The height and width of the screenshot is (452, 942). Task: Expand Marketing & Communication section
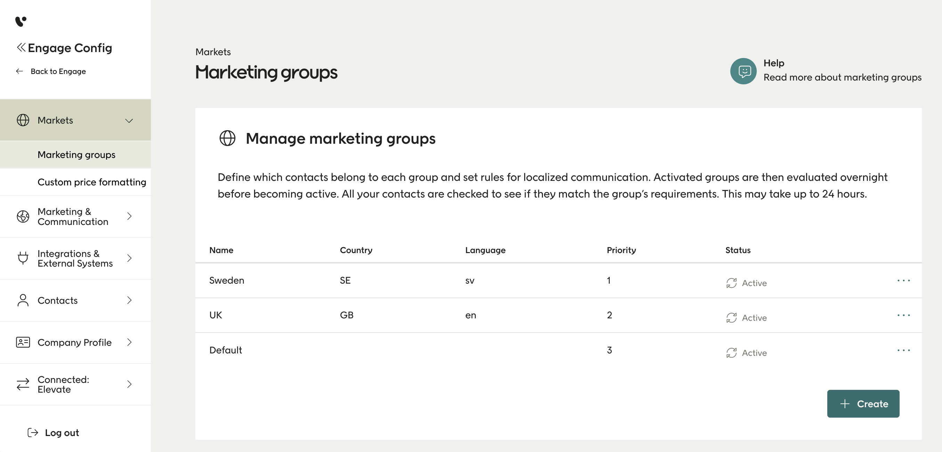(129, 216)
